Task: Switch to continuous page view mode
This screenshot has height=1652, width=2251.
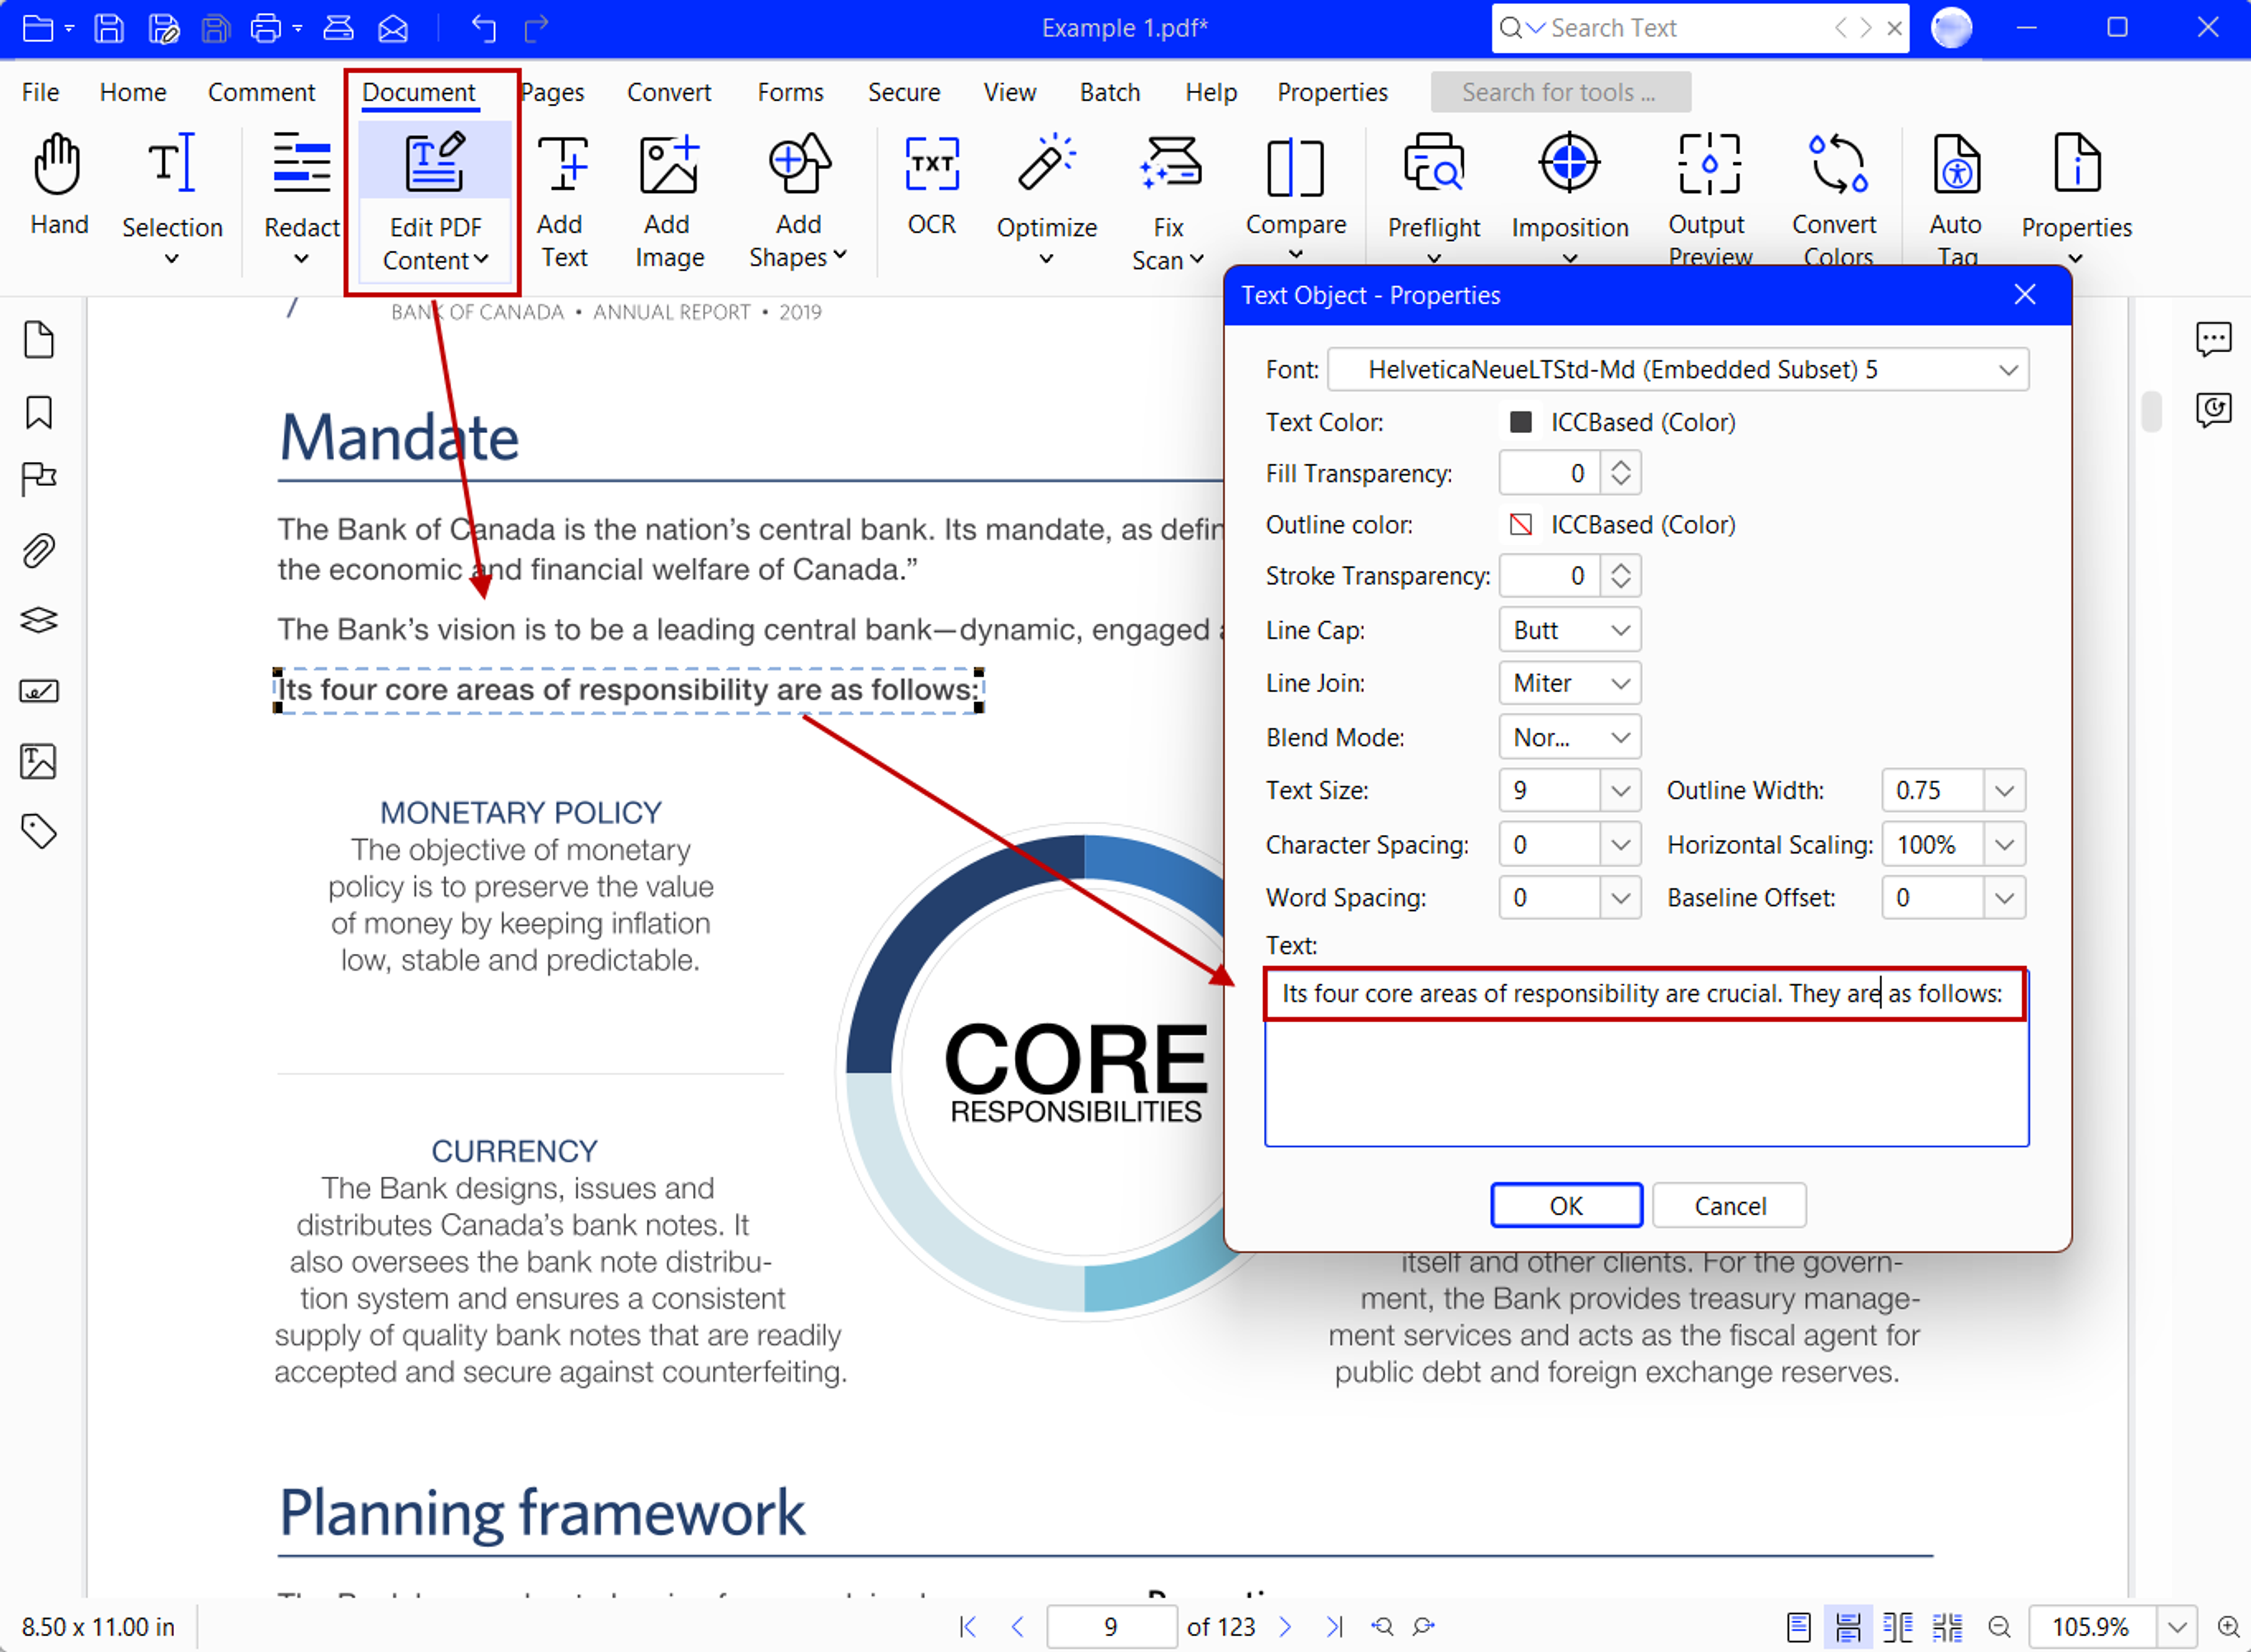Action: coord(1848,1627)
